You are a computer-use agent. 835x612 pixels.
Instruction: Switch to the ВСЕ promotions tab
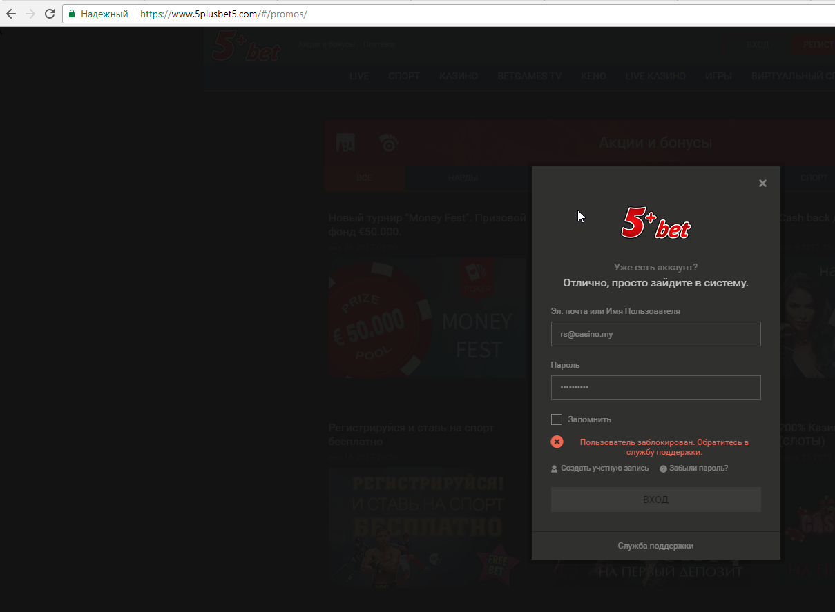pyautogui.click(x=365, y=178)
